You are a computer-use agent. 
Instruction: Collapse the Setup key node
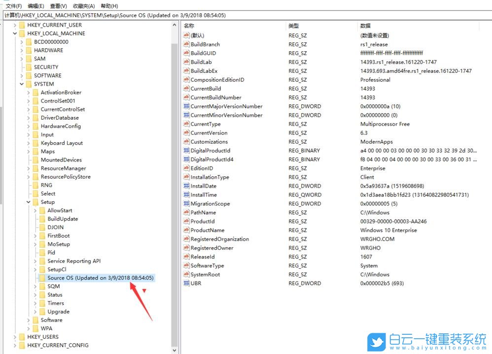29,202
